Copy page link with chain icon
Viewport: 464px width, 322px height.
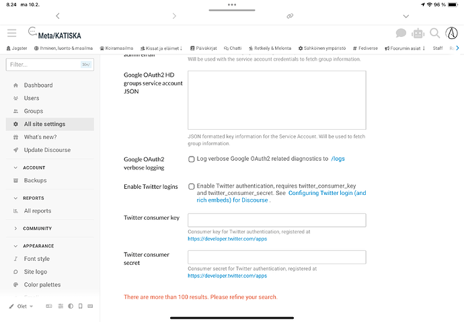click(290, 16)
